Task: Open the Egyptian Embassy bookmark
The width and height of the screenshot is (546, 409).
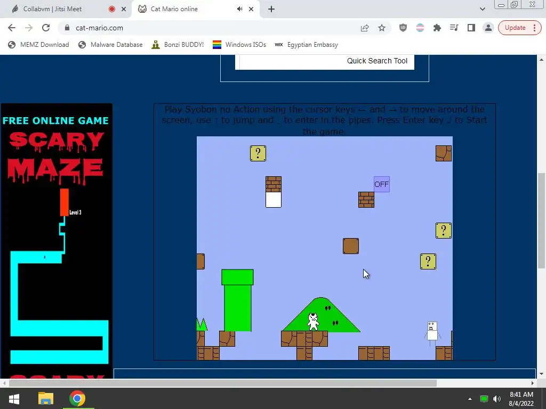Action: click(x=307, y=45)
